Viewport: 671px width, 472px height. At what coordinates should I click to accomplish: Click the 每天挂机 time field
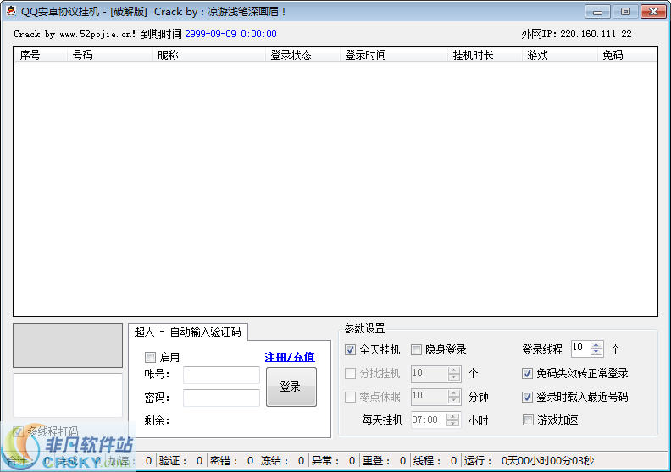coord(429,420)
